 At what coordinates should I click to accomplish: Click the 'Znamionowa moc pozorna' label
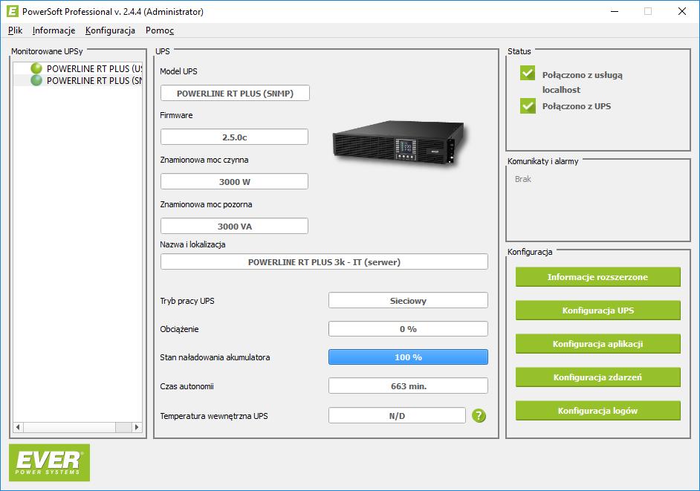point(206,204)
